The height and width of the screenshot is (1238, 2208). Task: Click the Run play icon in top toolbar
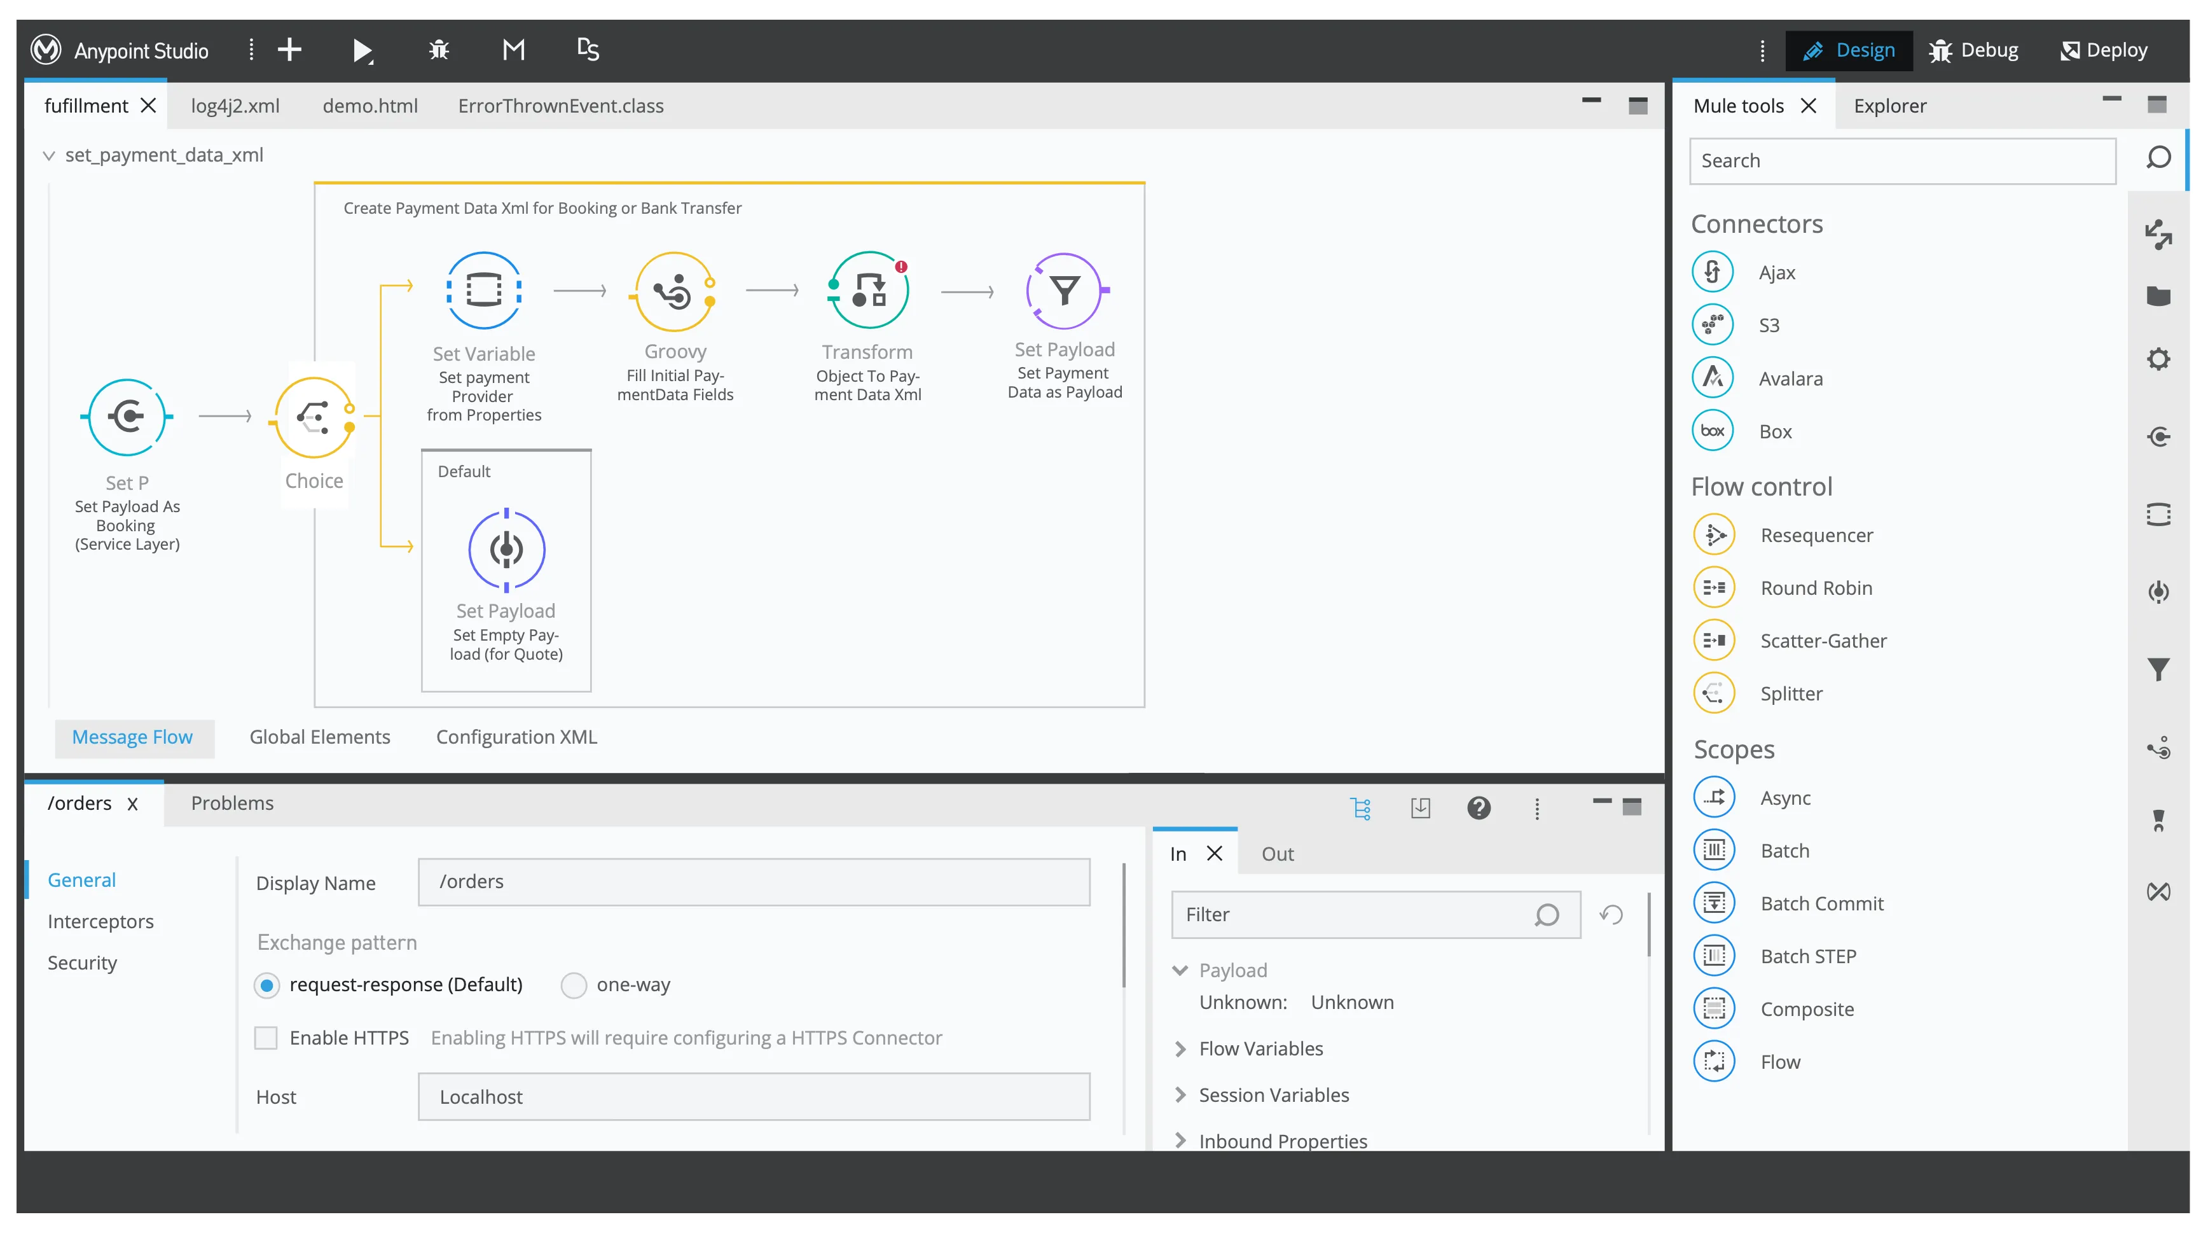pos(362,51)
